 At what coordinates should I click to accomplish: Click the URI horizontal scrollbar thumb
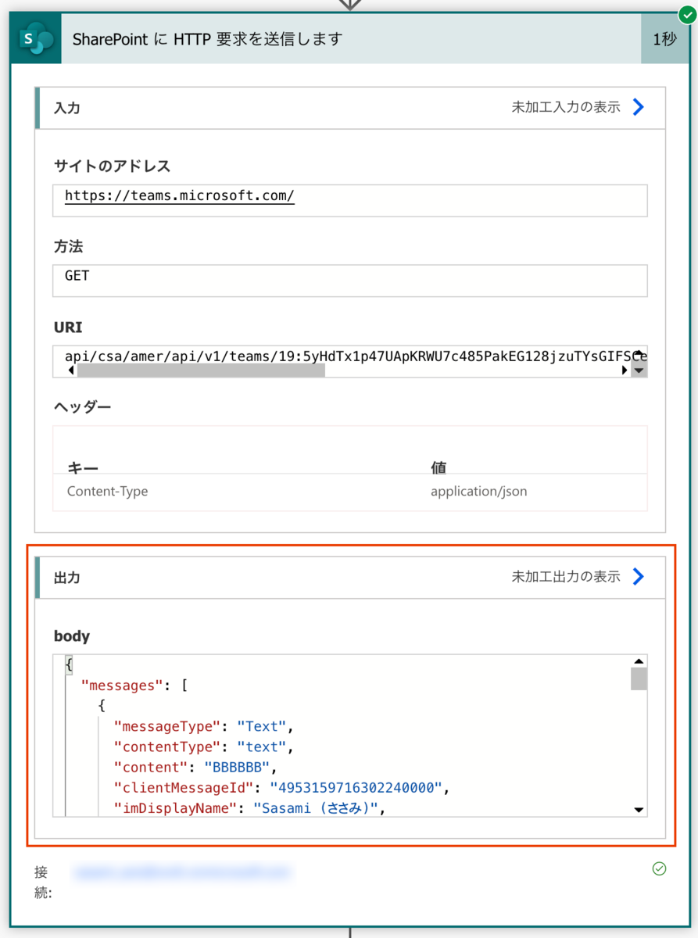point(201,371)
